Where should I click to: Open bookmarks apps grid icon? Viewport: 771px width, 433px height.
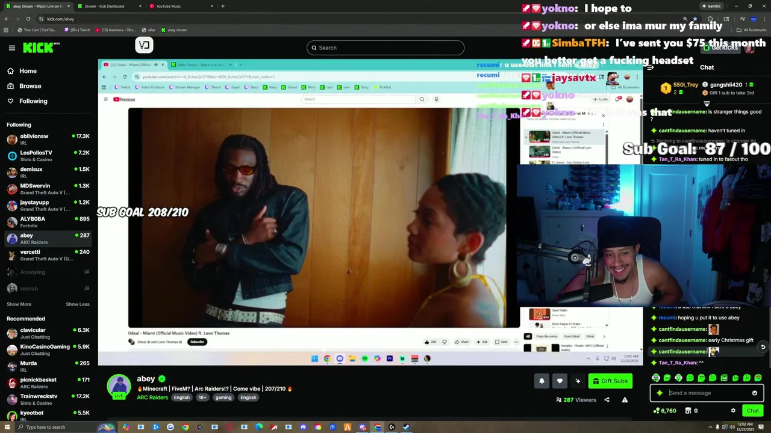click(x=6, y=30)
